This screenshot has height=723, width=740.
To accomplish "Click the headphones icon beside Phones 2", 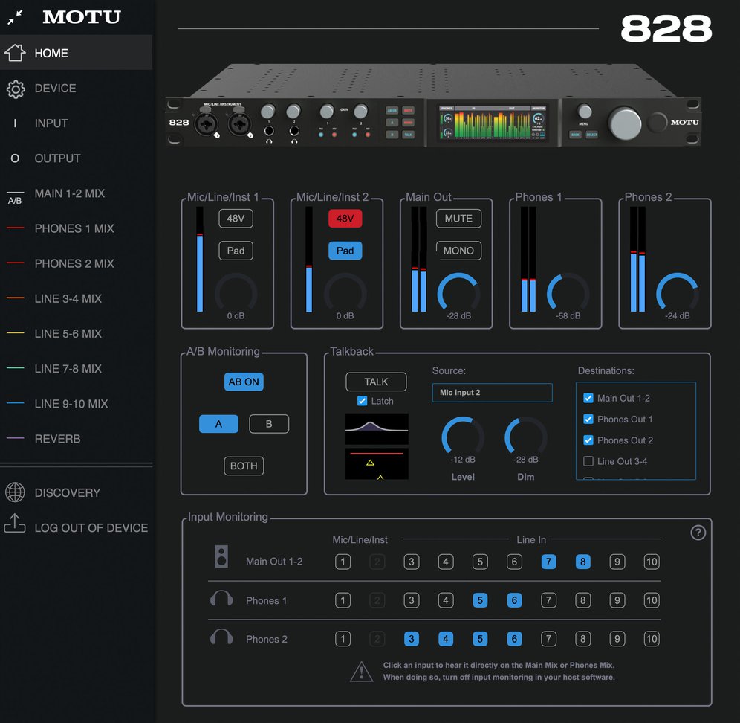I will click(221, 638).
